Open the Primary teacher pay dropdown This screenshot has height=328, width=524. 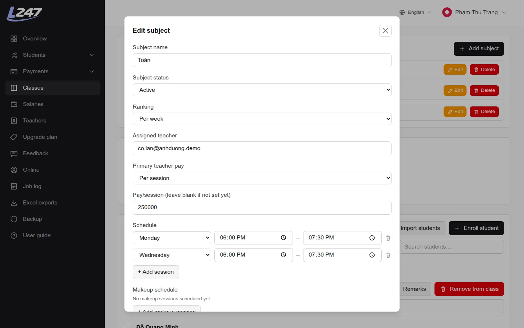point(262,178)
